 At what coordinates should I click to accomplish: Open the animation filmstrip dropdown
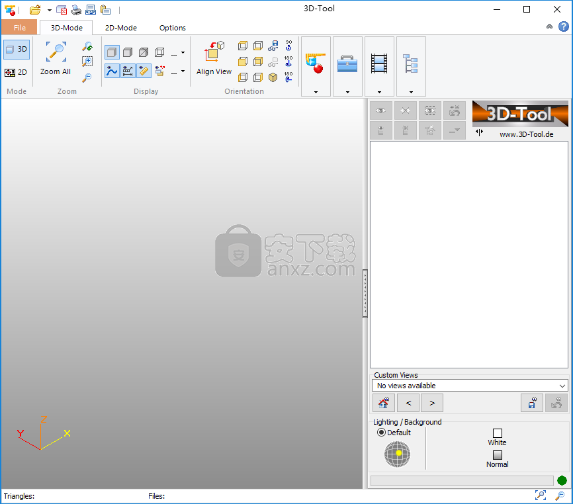pyautogui.click(x=379, y=66)
